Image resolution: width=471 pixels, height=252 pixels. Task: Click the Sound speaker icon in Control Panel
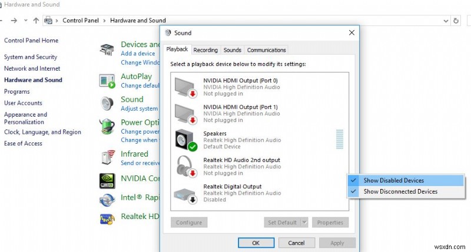107,104
